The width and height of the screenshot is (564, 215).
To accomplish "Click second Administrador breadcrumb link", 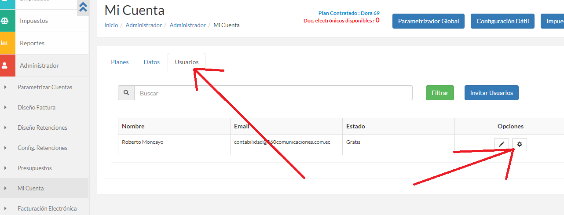I will tap(187, 26).
